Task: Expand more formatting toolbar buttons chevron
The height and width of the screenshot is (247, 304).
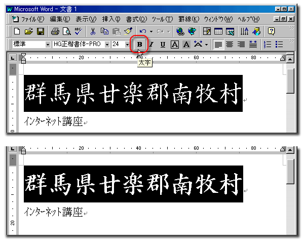Action: [291, 42]
